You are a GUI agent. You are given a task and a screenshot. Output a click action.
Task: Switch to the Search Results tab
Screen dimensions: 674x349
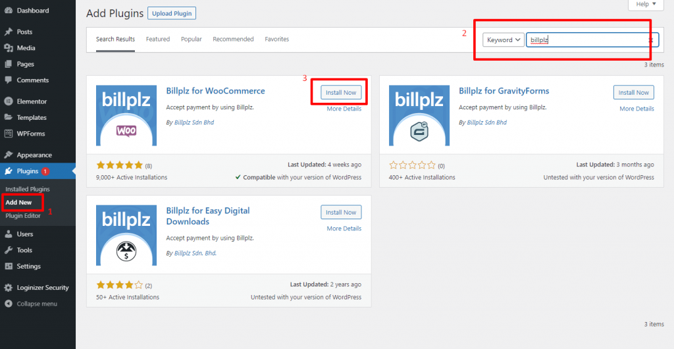tap(115, 39)
